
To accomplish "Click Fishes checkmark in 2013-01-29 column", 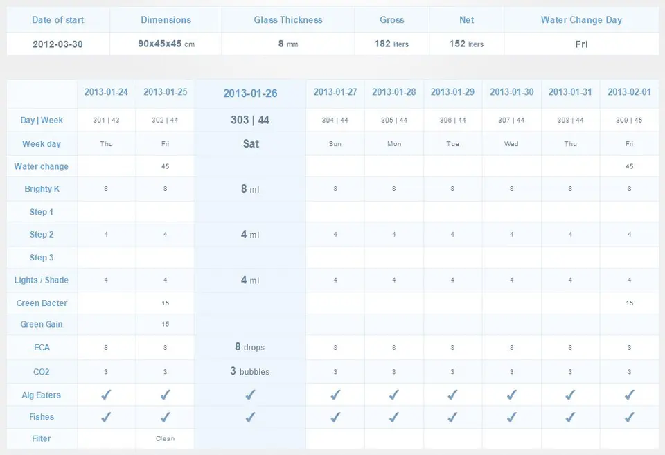I will point(452,418).
